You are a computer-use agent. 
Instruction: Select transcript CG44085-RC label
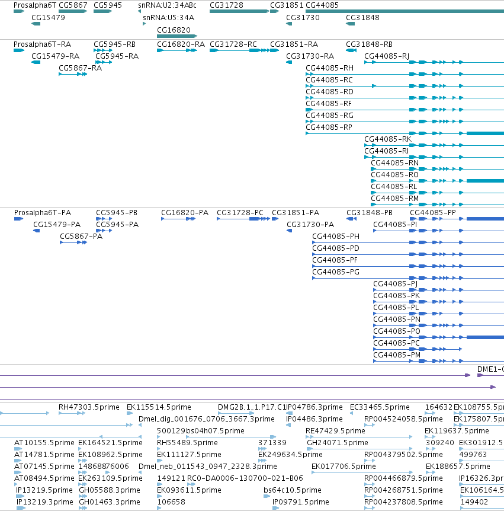[x=329, y=80]
